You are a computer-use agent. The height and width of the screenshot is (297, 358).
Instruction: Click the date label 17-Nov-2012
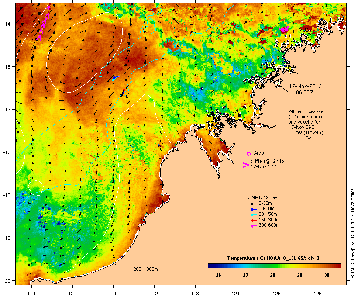click(x=305, y=86)
